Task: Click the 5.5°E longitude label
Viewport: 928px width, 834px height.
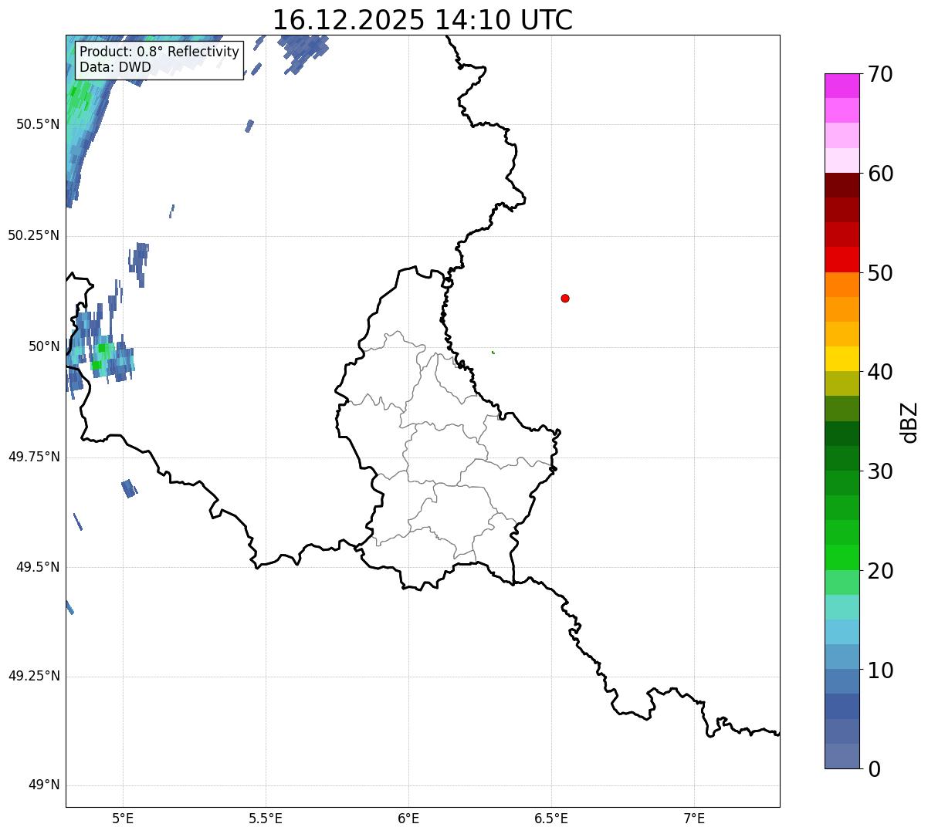Action: (266, 818)
